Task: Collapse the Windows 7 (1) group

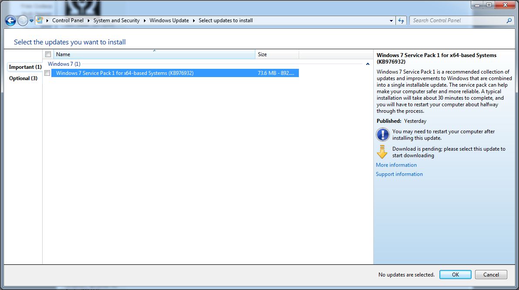Action: coord(368,64)
